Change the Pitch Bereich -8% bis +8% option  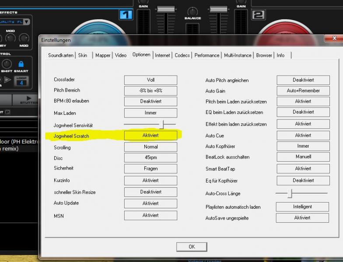pyautogui.click(x=150, y=90)
